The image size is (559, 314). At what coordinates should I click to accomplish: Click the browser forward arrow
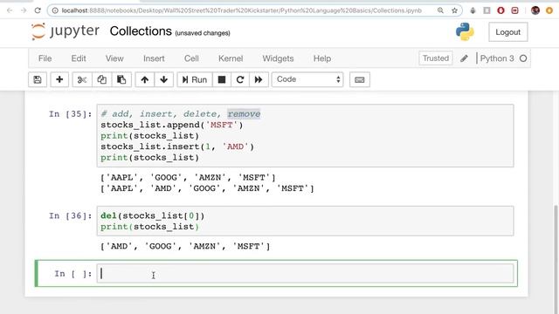(24, 10)
